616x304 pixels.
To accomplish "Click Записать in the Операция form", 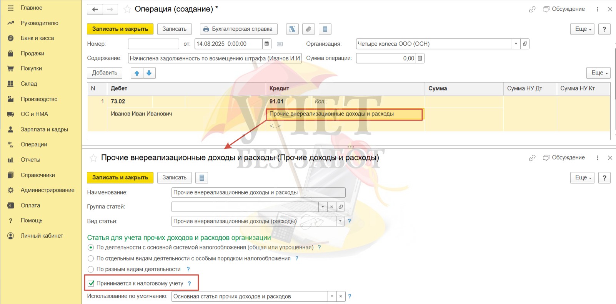I will coord(174,29).
